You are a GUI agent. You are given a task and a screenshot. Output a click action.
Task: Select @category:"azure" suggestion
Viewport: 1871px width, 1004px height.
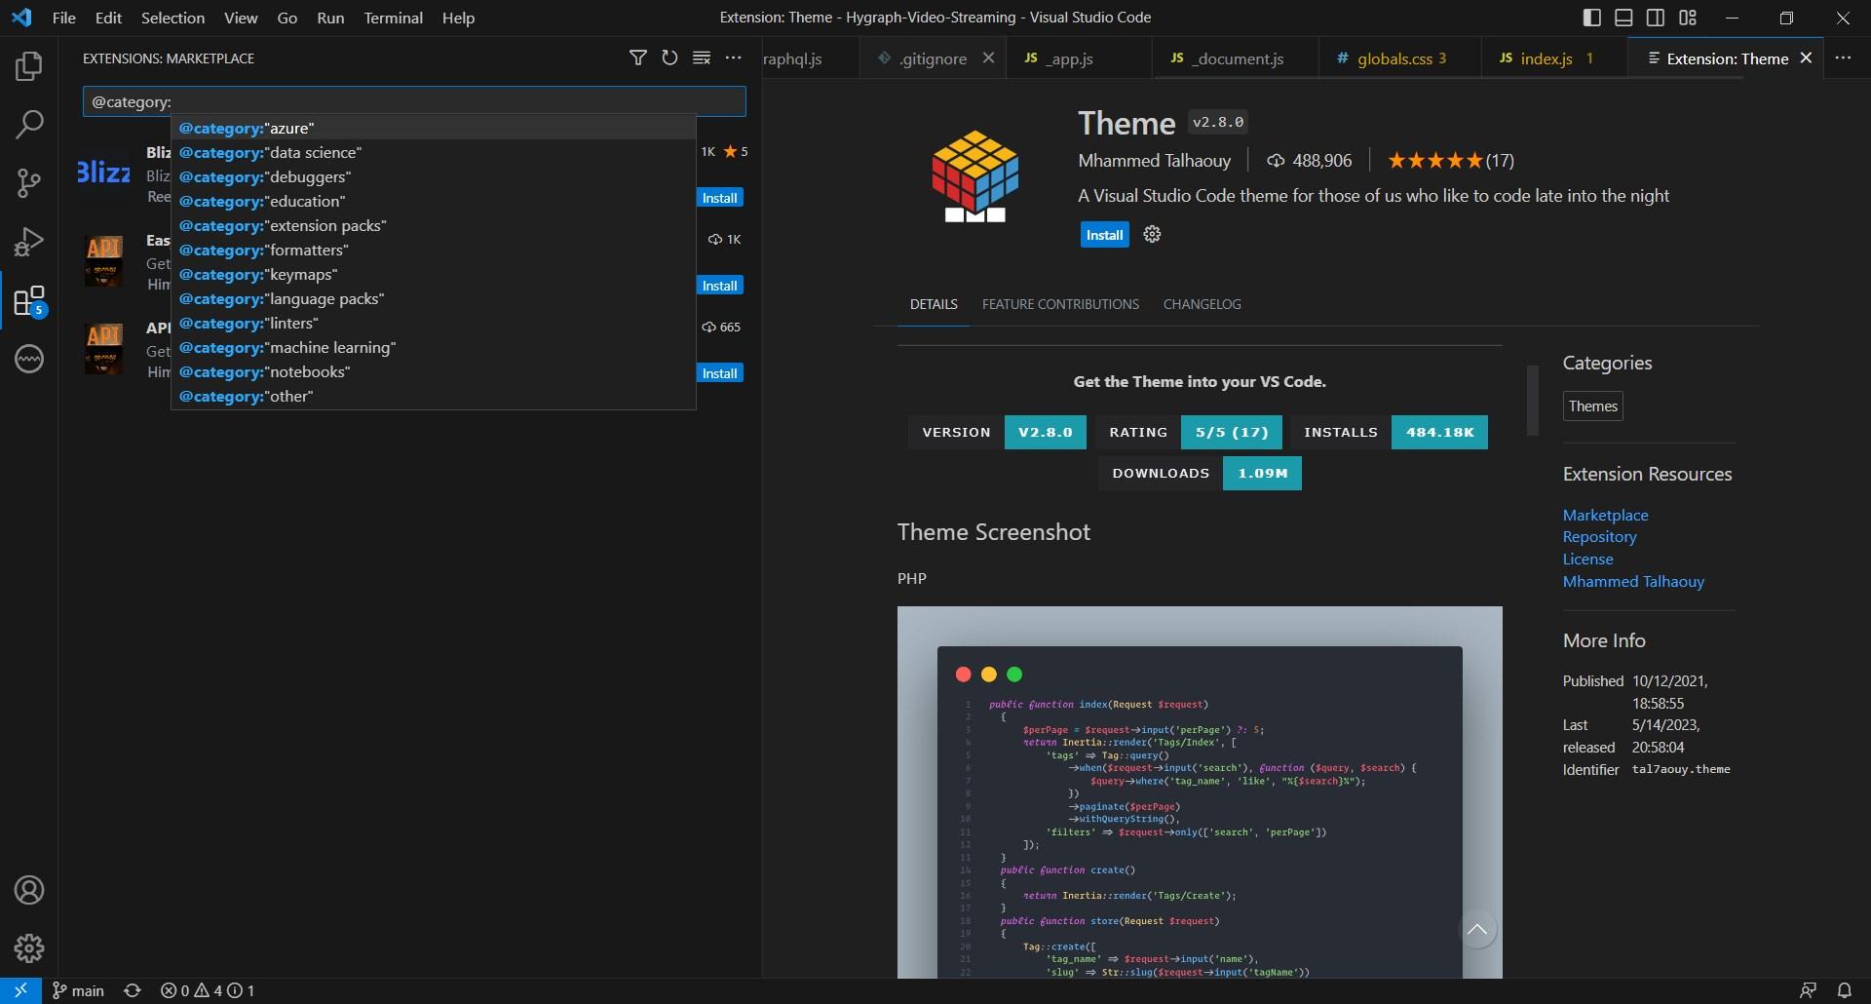[434, 128]
